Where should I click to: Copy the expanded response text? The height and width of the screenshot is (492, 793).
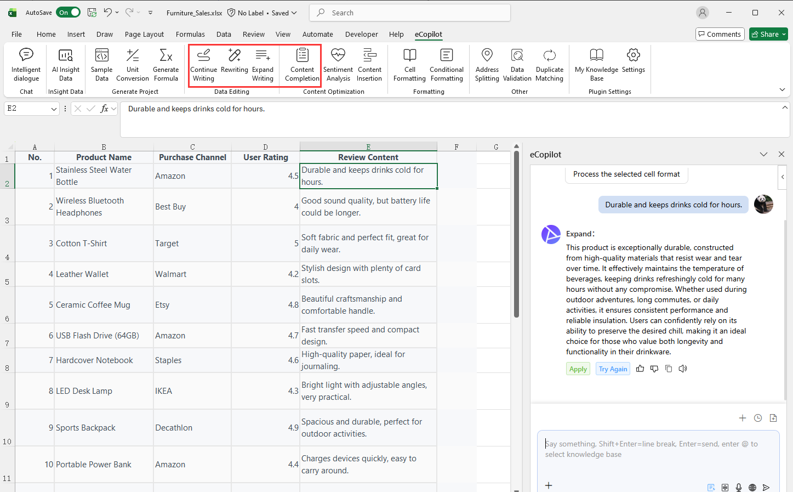tap(669, 369)
